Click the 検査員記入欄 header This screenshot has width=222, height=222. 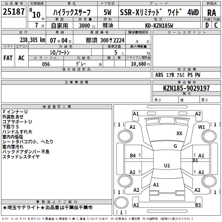(x=57, y=107)
